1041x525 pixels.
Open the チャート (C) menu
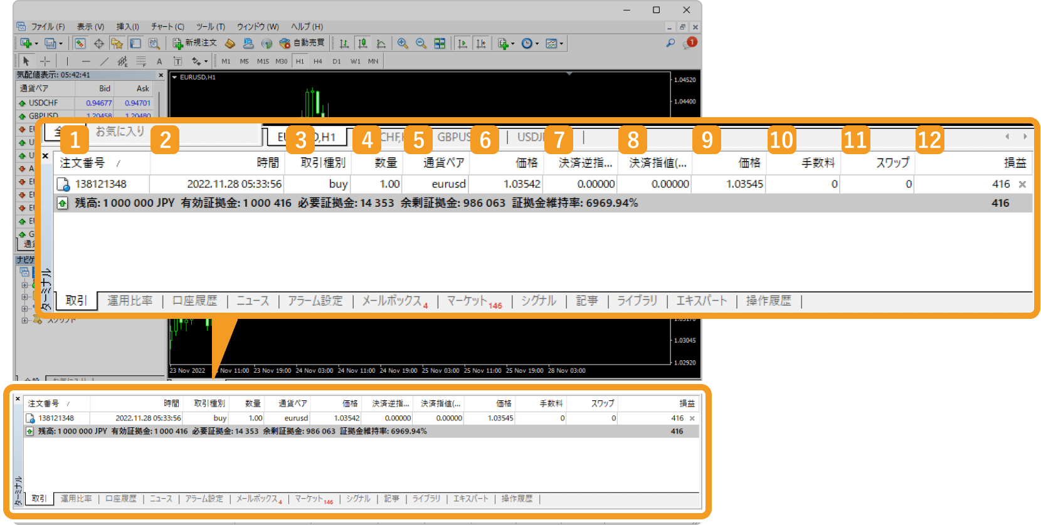pos(167,26)
